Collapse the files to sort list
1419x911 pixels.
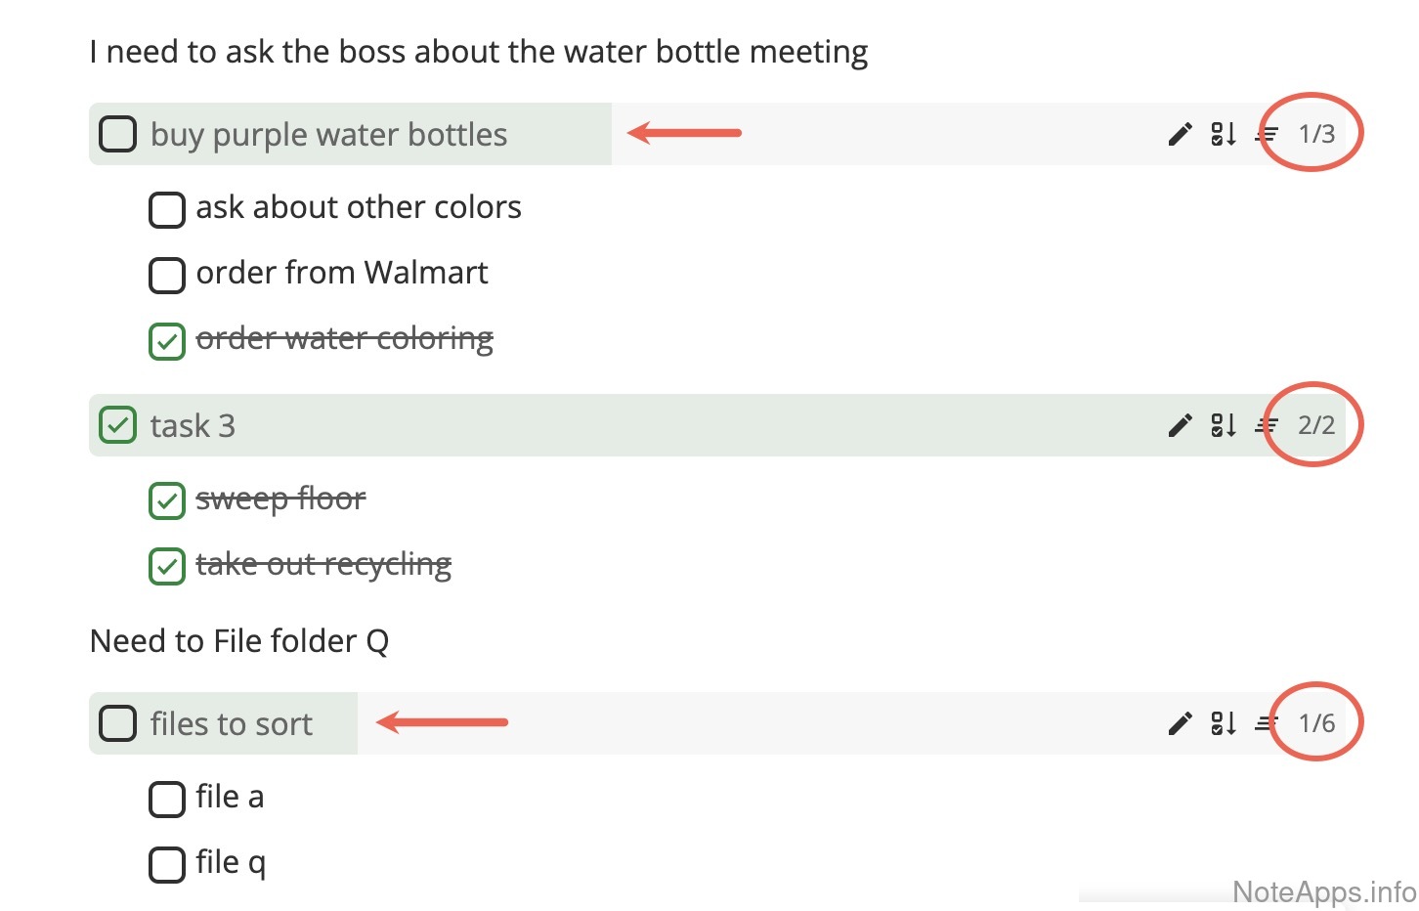tap(1267, 723)
